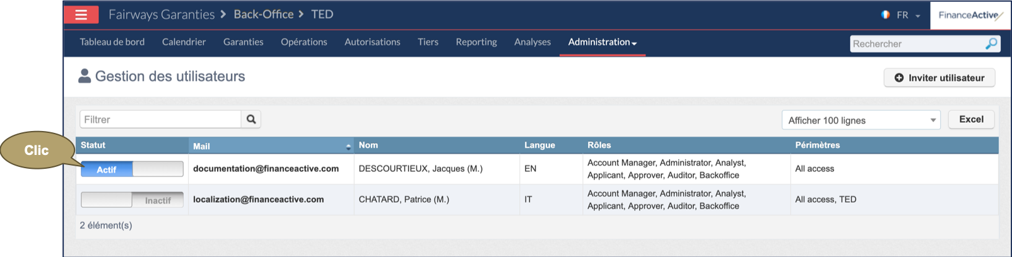Image resolution: width=1012 pixels, height=257 pixels.
Task: Click into the Filtrer input field
Action: pyautogui.click(x=160, y=119)
